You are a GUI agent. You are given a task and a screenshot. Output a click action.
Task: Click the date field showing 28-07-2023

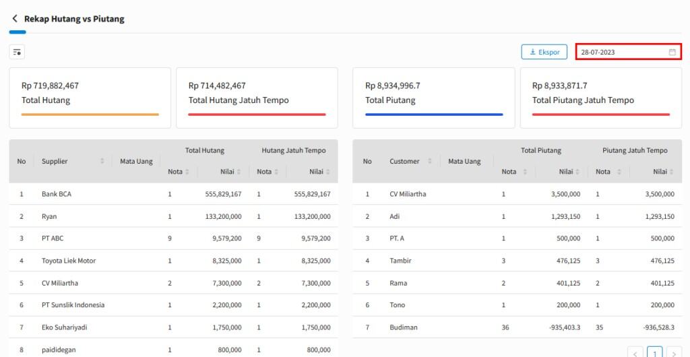(629, 52)
